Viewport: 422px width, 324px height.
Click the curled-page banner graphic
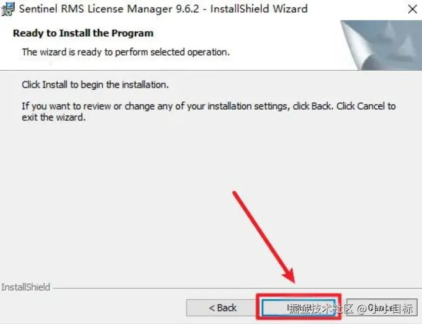(x=381, y=45)
